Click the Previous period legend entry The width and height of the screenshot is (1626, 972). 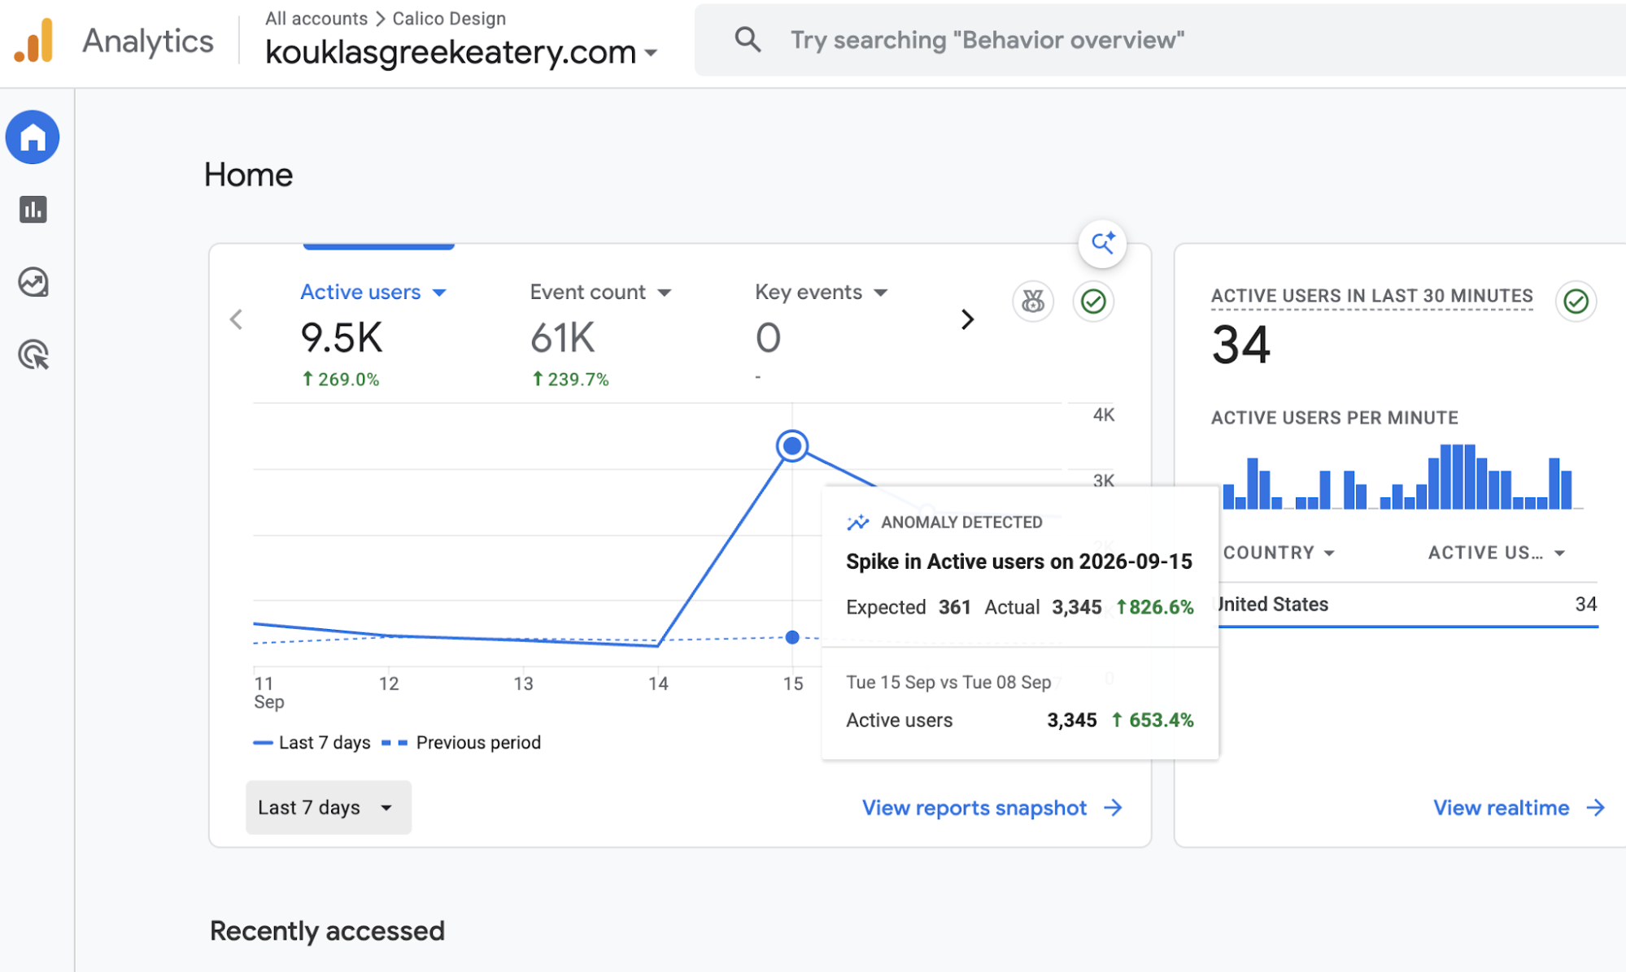[461, 743]
